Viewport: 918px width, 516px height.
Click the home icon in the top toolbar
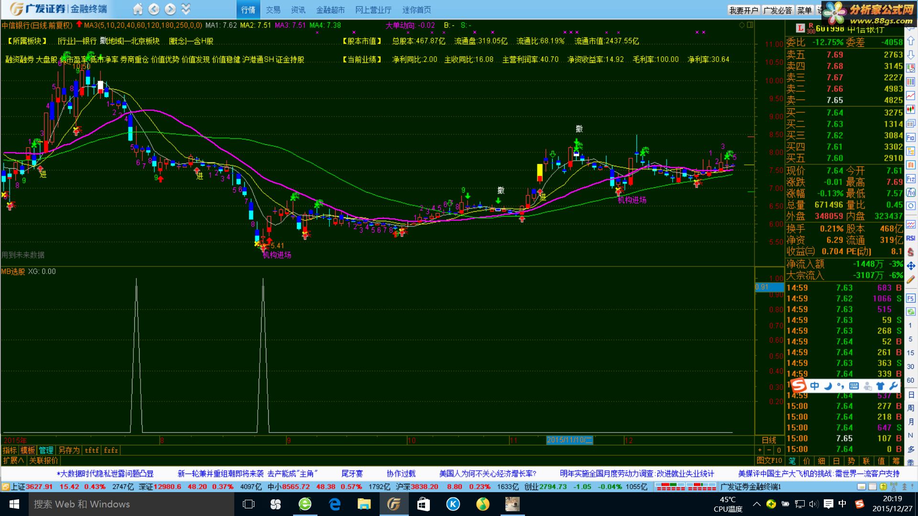[138, 9]
